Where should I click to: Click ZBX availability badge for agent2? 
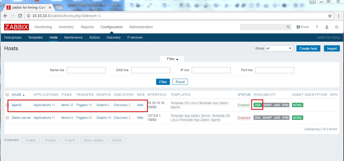257,105
